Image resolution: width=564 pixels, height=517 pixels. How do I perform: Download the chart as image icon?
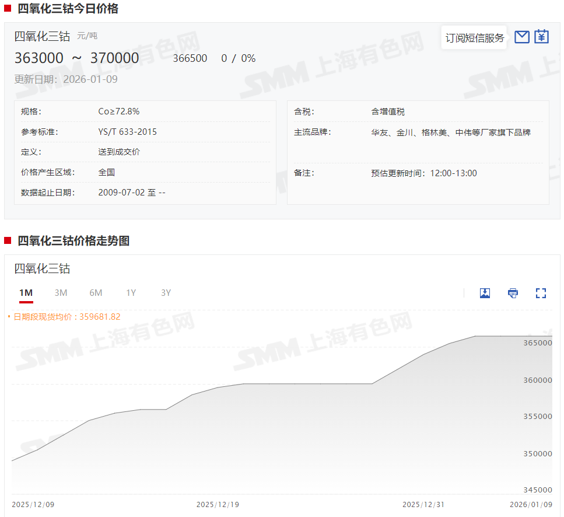coord(485,293)
